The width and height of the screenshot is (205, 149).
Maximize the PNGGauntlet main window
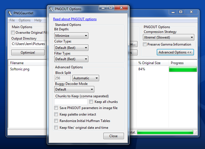tap(181, 12)
